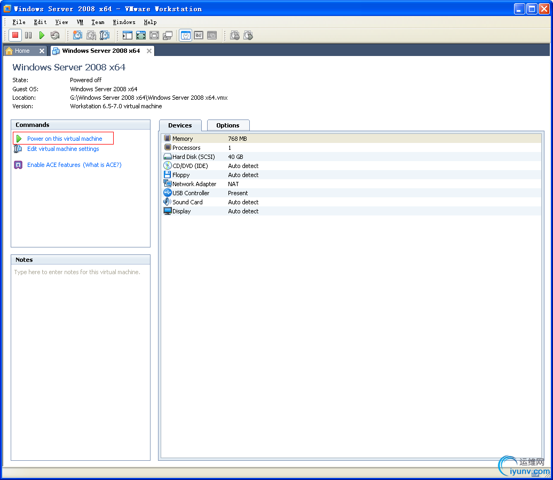The image size is (553, 480).
Task: Select the Network Adapter NAT value
Action: point(233,184)
